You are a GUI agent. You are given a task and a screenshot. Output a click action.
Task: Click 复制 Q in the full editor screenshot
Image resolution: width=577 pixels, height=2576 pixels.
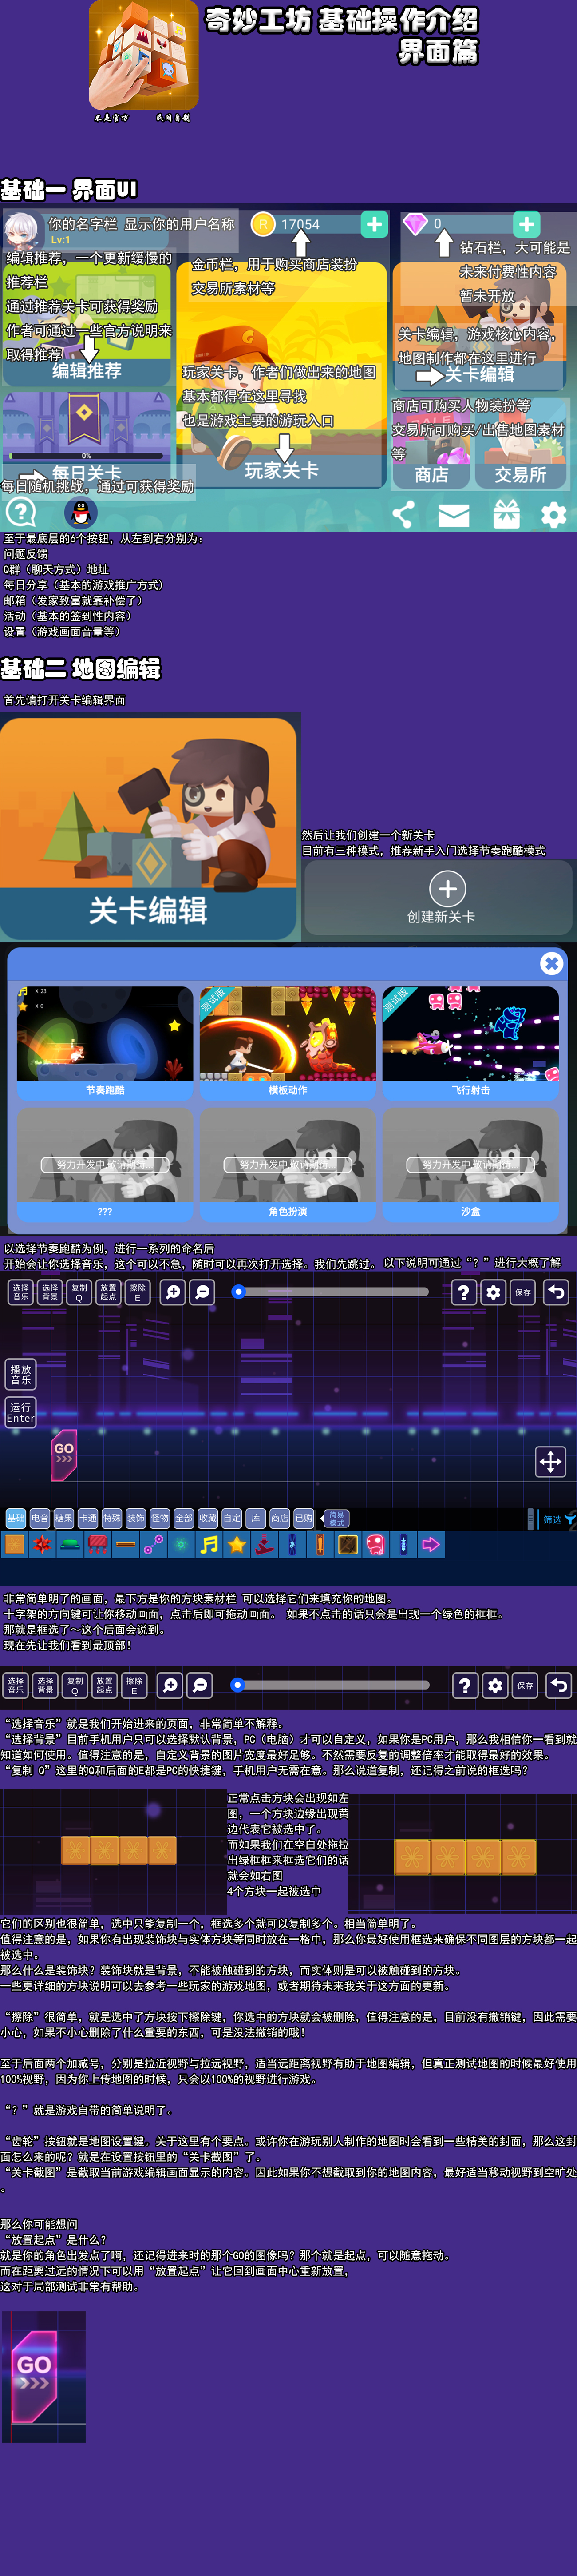pos(79,1292)
